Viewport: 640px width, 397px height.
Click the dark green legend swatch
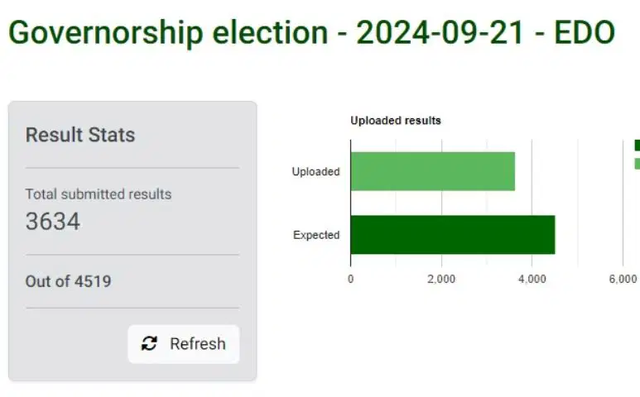(638, 145)
